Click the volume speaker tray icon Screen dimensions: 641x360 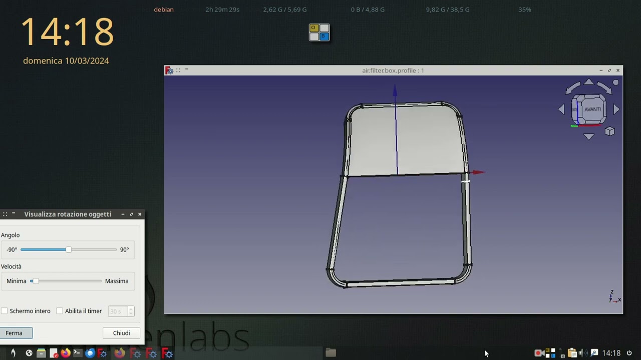click(583, 353)
